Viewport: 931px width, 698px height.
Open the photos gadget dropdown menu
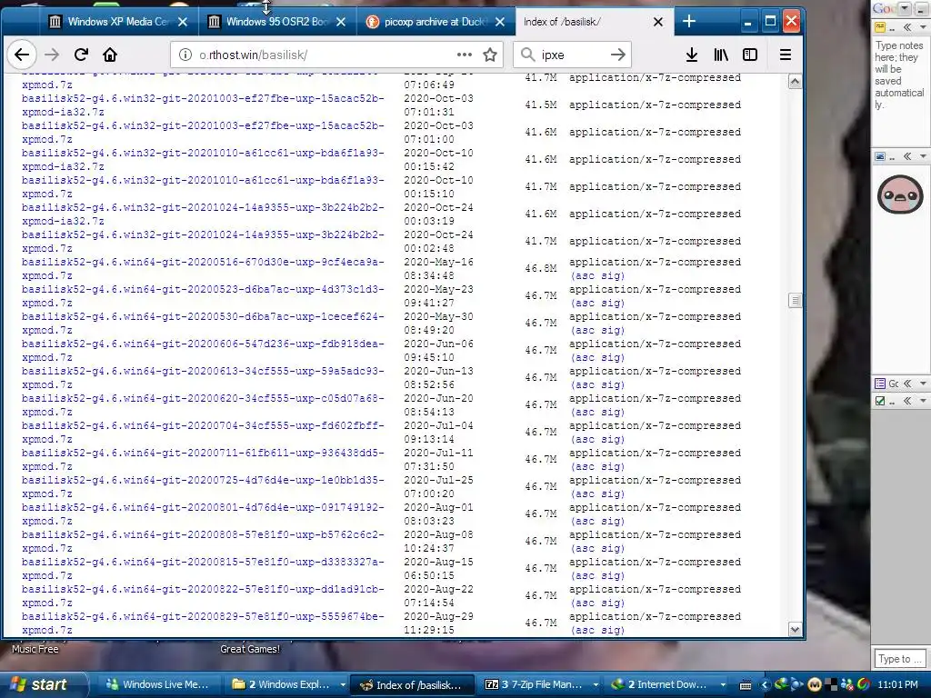point(923,156)
